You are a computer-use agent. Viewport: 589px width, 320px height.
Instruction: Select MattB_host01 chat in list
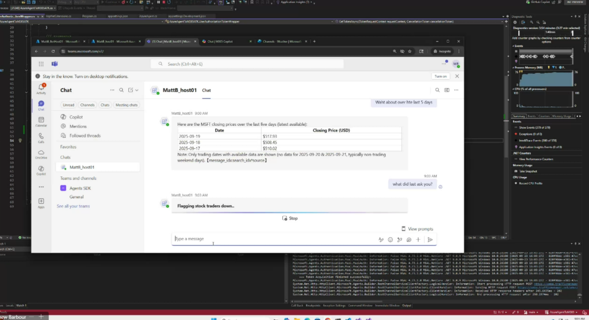tap(98, 167)
